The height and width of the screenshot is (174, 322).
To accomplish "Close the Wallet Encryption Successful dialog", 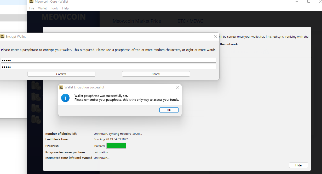I will pyautogui.click(x=178, y=87).
